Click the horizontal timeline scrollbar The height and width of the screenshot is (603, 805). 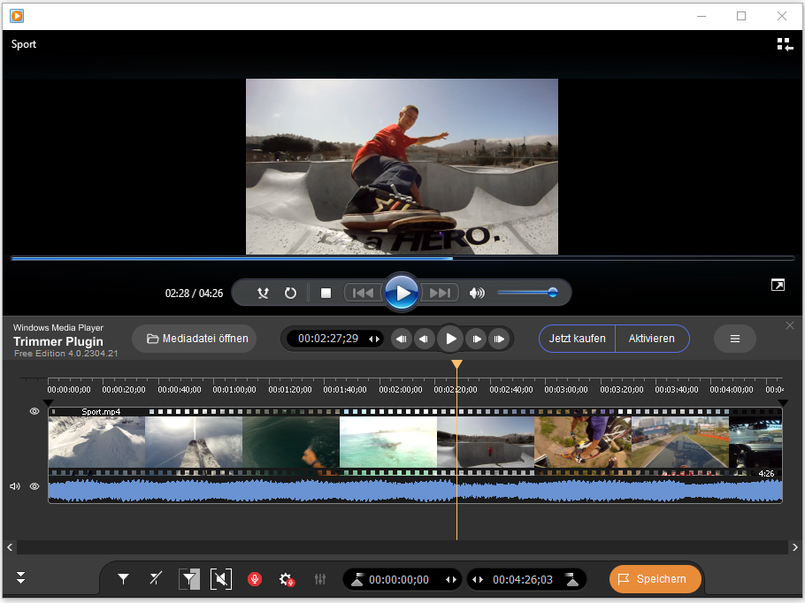point(402,547)
